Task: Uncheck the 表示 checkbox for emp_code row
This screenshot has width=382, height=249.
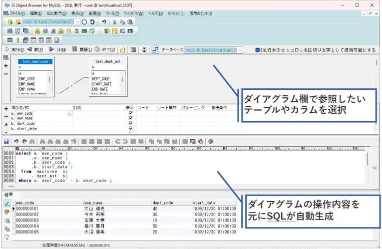Action: coord(130,113)
